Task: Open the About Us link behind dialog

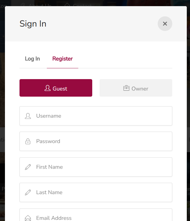Action: point(40,5)
